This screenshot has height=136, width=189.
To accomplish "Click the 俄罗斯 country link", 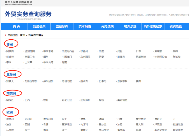I will [x=121, y=130].
